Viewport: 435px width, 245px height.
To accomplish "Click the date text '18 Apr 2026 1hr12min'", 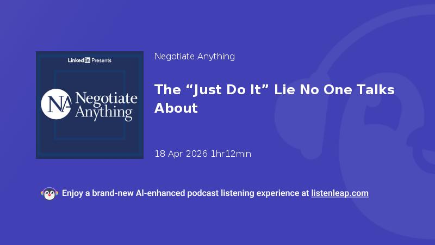I will [x=203, y=154].
